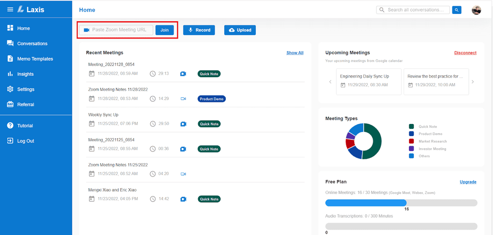Click the Record button
Screen dimensions: 493x235
point(199,30)
